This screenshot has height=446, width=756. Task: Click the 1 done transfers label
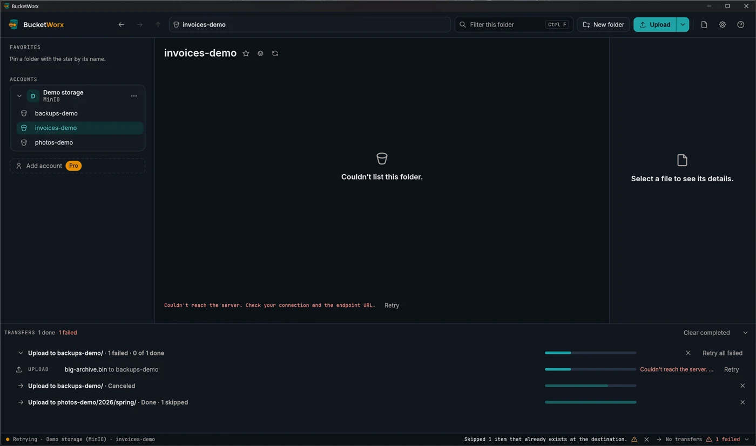tap(46, 333)
